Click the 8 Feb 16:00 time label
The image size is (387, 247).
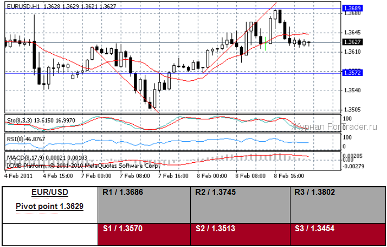point(288,175)
